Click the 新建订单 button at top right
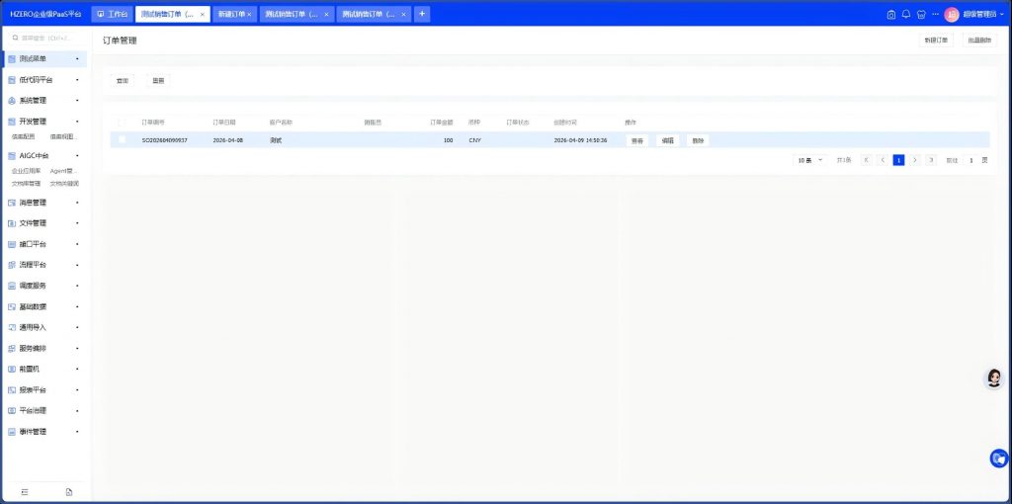The height and width of the screenshot is (504, 1012). (935, 41)
